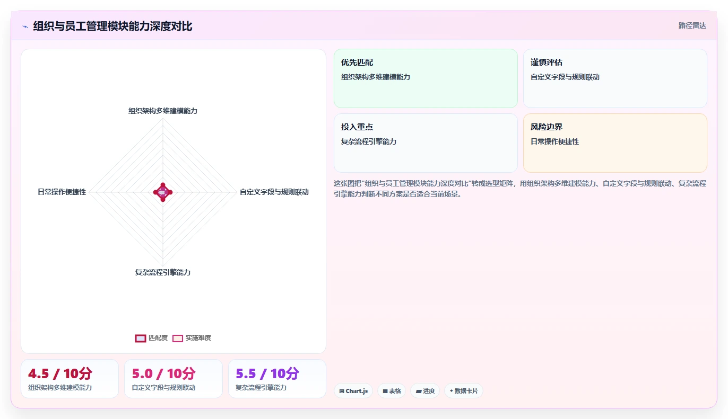This screenshot has height=419, width=728.
Task: Click 自定义字段与规则联动 text in 谨慎评估 card
Action: [565, 77]
